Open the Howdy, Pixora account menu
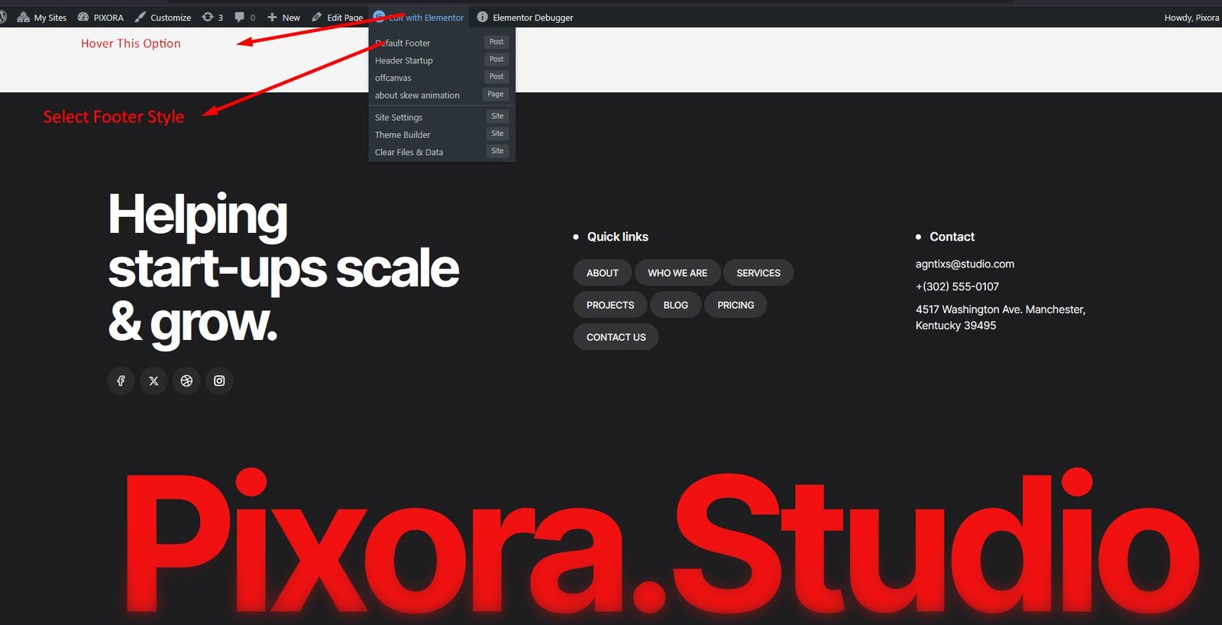This screenshot has width=1222, height=625. (1191, 17)
